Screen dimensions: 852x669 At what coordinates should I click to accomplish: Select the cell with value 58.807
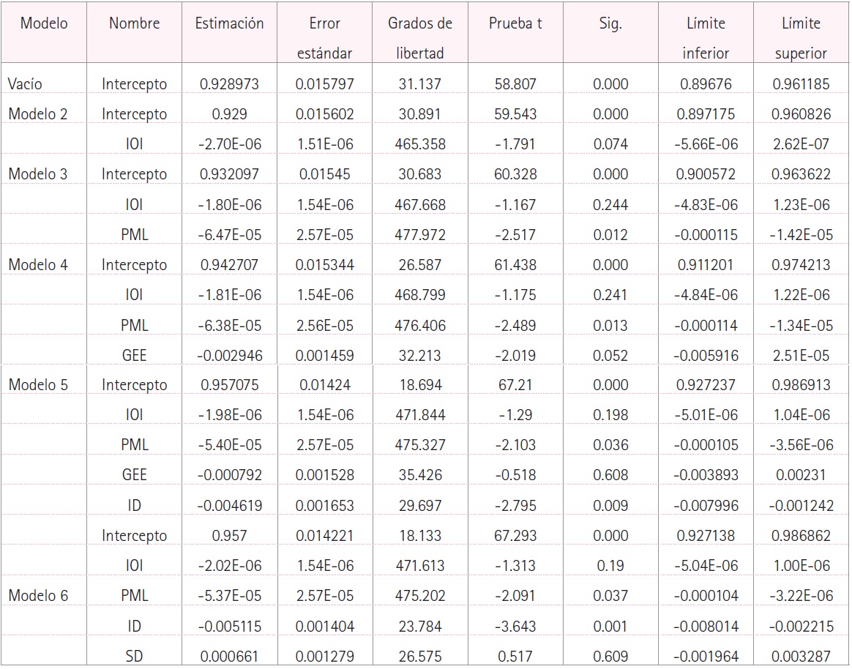[515, 84]
